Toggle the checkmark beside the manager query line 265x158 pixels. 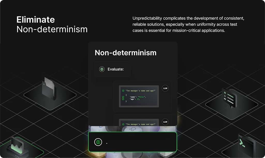point(123,91)
